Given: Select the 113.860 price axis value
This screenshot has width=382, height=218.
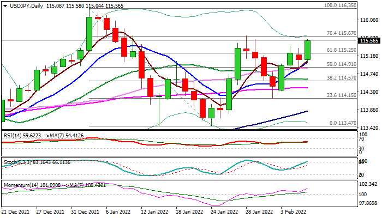Looking at the screenshot, I should coord(369,110).
